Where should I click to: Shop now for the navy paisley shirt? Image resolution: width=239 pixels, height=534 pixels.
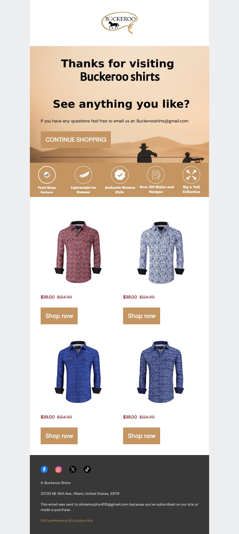(x=142, y=436)
